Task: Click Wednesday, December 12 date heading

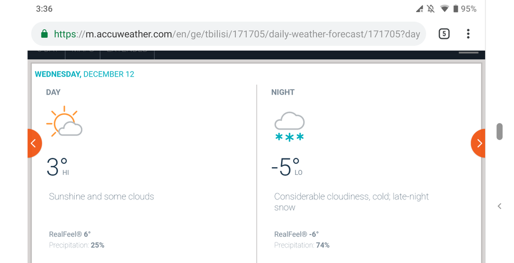Action: 84,74
